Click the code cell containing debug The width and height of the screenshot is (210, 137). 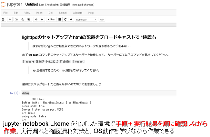click(x=99, y=93)
